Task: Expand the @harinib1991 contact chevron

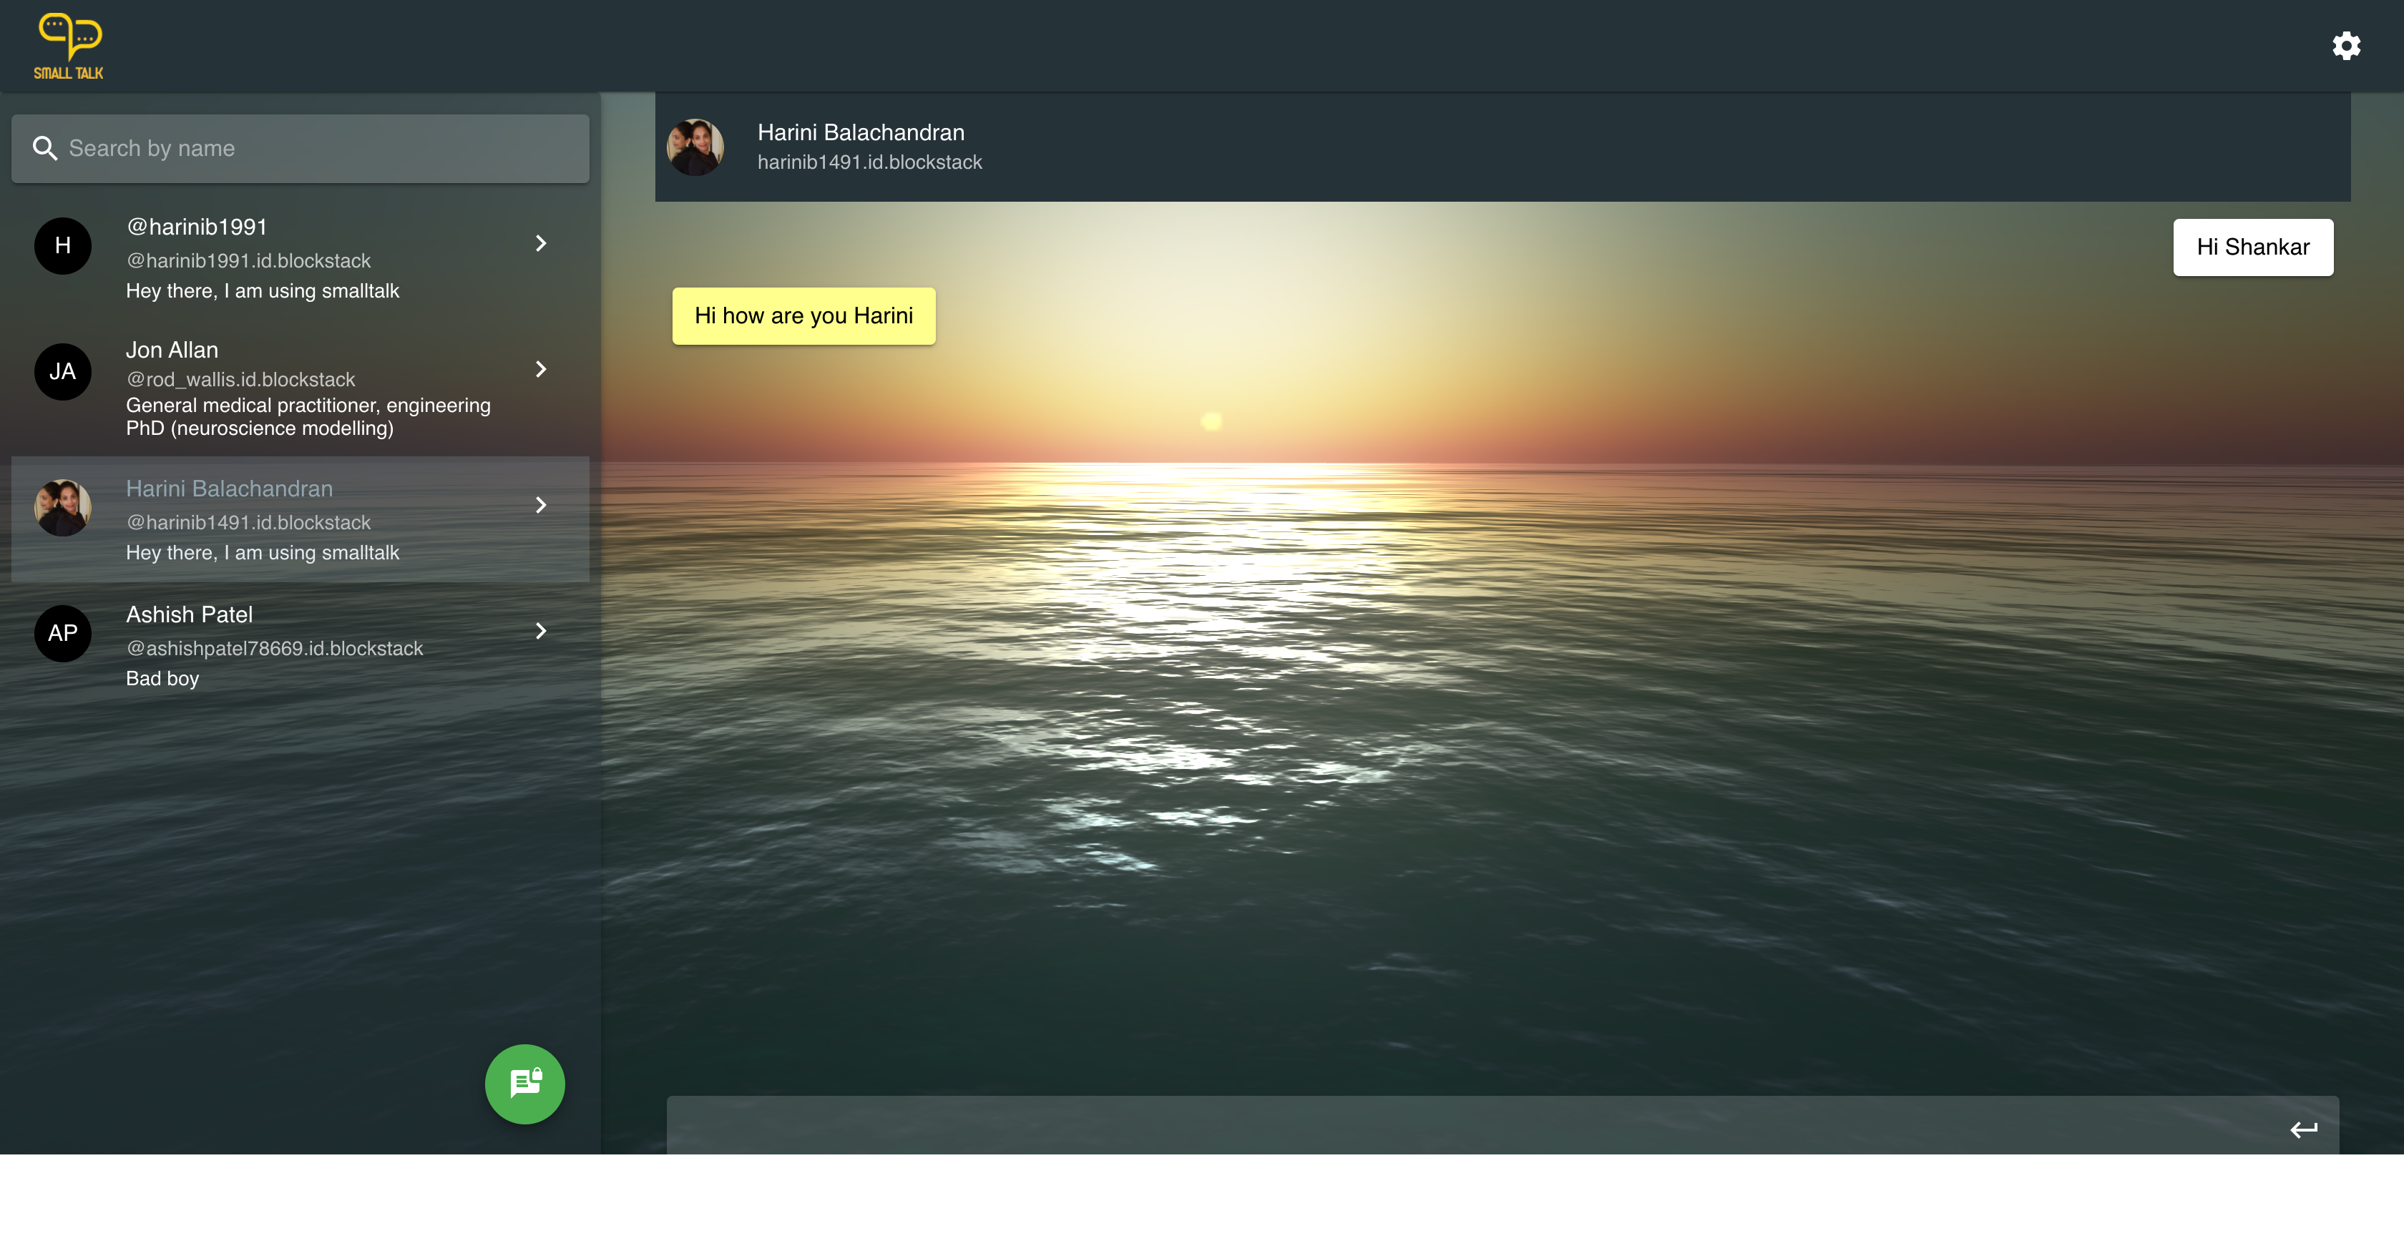Action: (x=540, y=243)
